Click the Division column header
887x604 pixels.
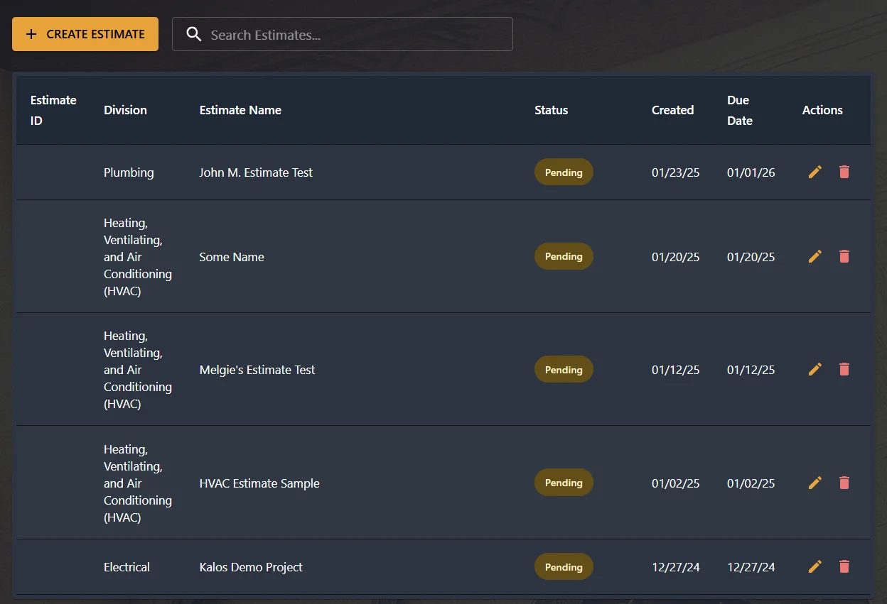click(x=125, y=110)
